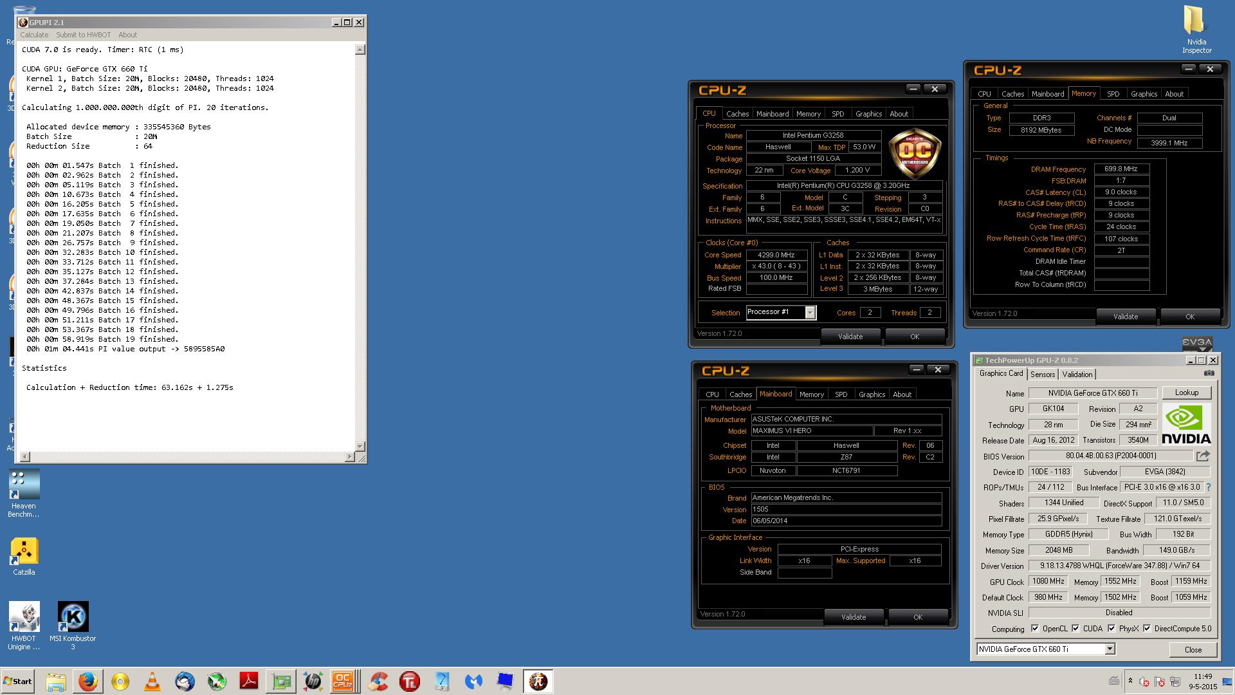Click the Lookup button in GPU-Z

pos(1186,393)
